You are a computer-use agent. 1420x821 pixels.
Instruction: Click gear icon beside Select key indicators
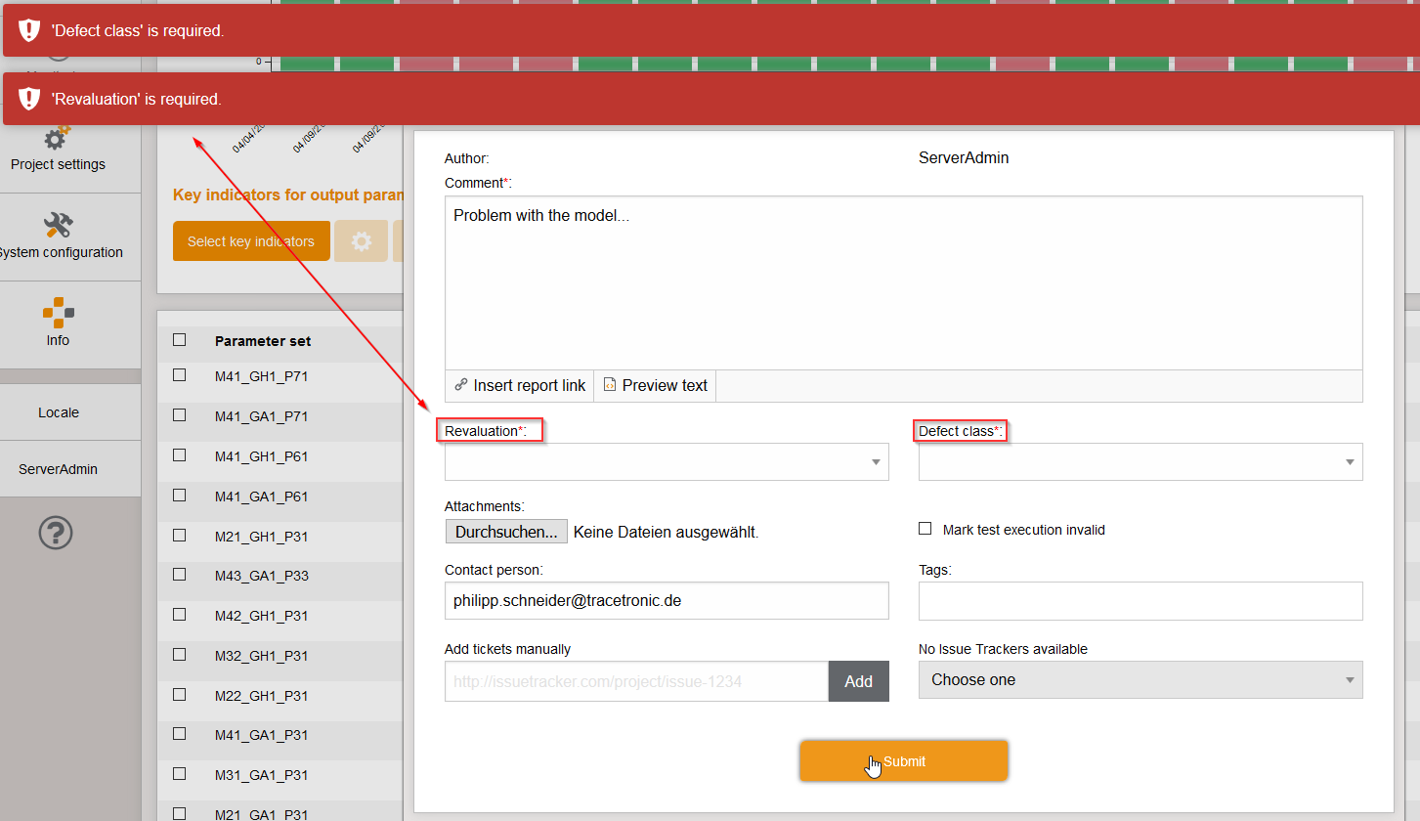tap(361, 241)
